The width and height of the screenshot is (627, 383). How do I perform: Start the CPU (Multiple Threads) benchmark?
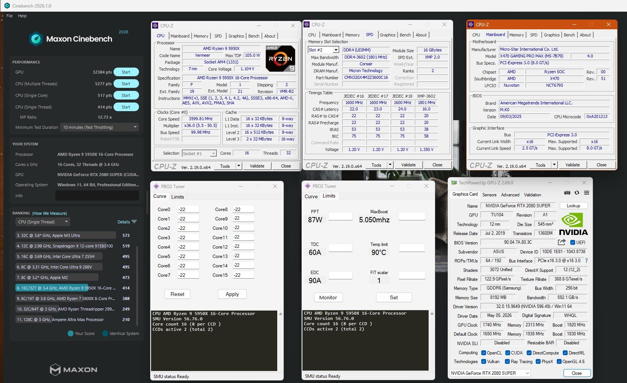126,84
